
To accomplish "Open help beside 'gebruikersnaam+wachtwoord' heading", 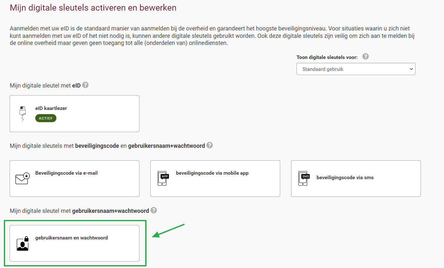I will [x=154, y=210].
